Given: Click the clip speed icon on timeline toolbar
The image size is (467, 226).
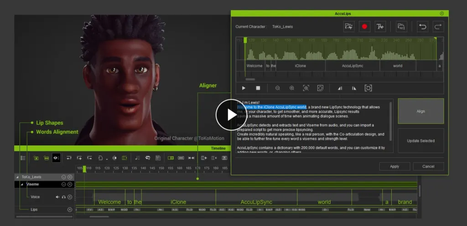Looking at the screenshot, I should point(114,158).
